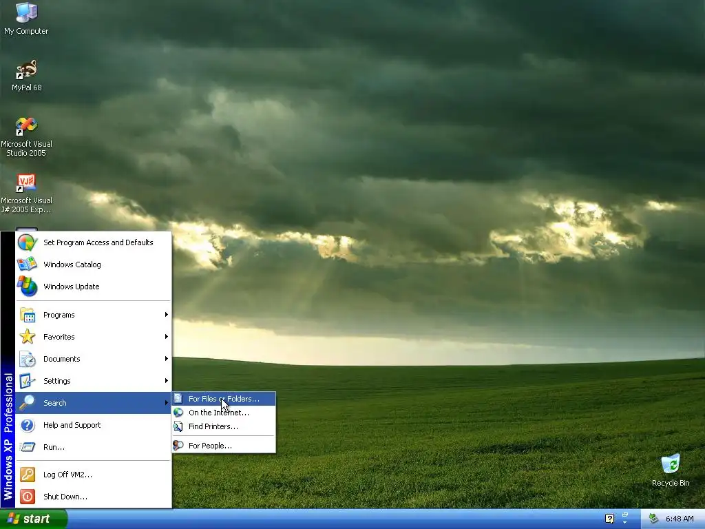Expand the Documents submenu arrow

pos(167,358)
